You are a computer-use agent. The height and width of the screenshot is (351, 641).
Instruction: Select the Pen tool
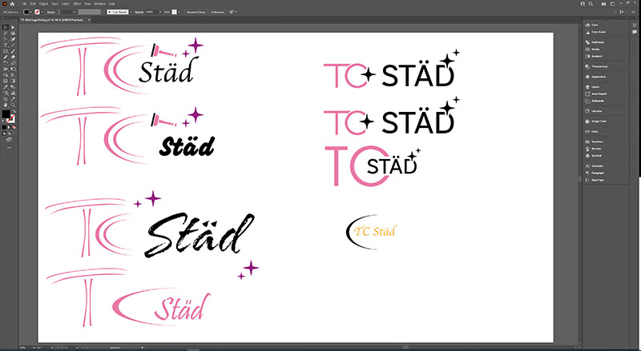6,38
